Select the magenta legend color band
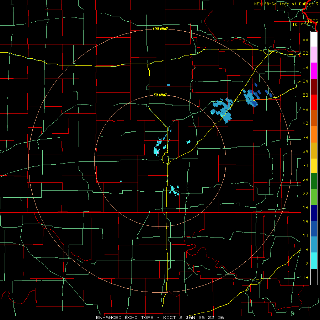Viewport: 320px width, 320px height. click(x=314, y=71)
